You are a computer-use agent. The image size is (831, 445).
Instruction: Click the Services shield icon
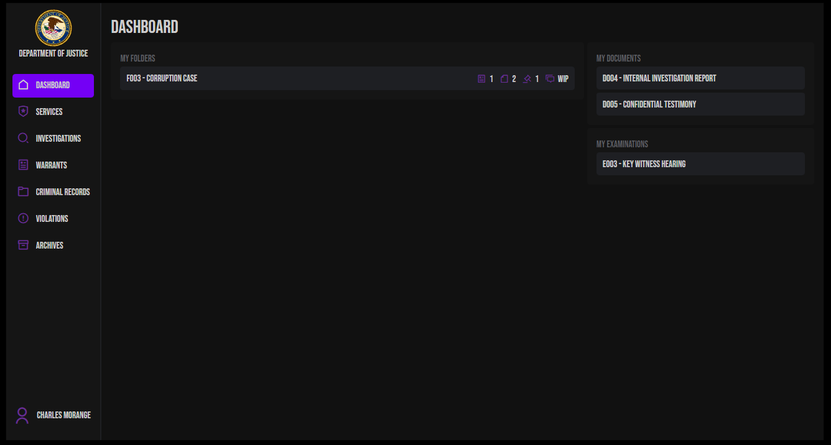23,111
